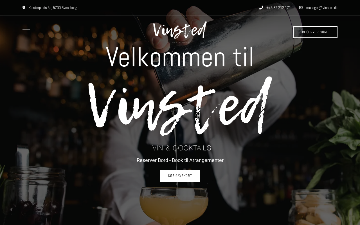Click the Reserver Bord outlined button
The image size is (360, 225).
[x=315, y=32]
